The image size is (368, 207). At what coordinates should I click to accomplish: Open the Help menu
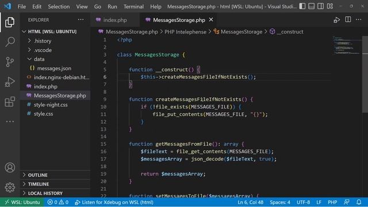coord(156,6)
